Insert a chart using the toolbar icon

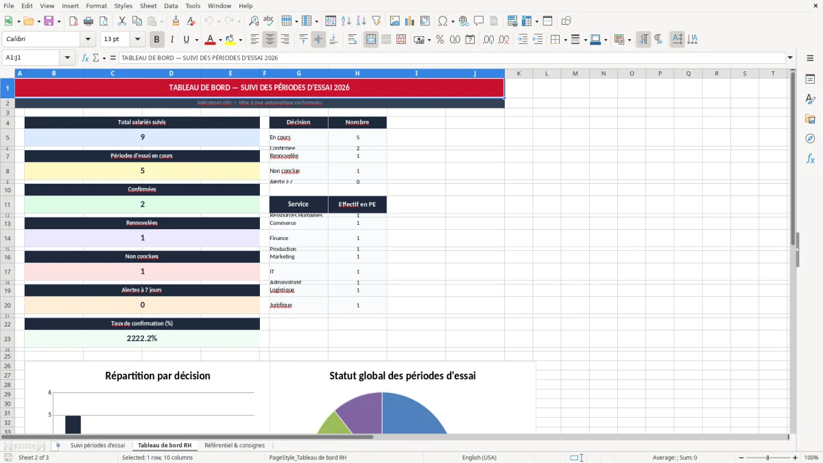tap(409, 21)
